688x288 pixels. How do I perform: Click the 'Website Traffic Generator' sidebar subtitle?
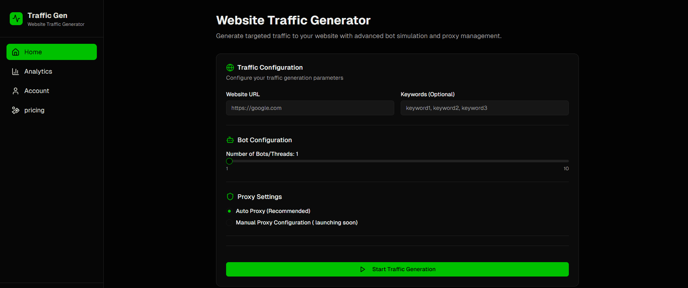[56, 24]
